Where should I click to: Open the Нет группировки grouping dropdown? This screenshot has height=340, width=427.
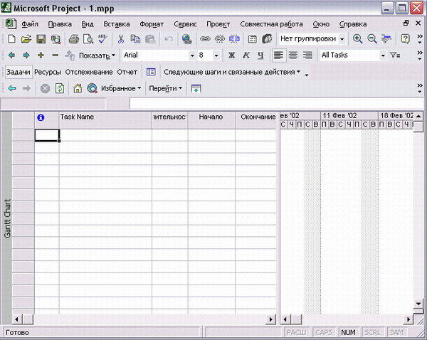point(342,39)
